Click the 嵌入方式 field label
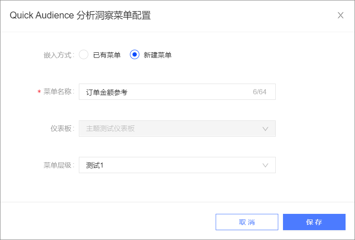 point(59,55)
